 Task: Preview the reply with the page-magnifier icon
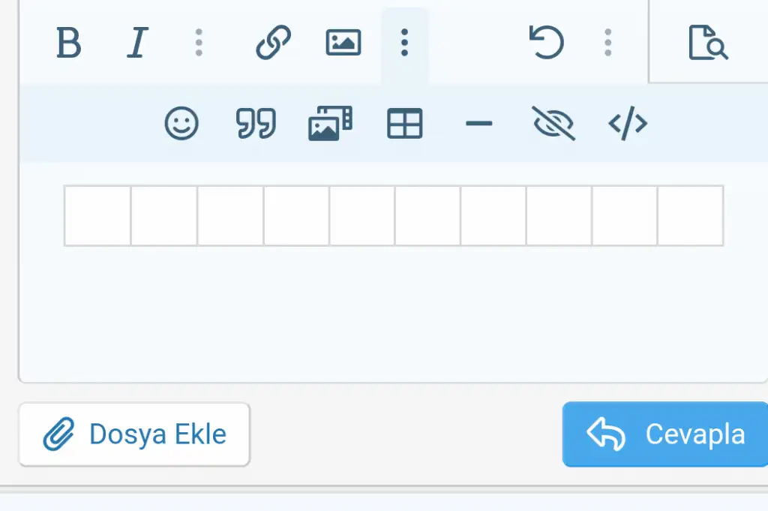(x=708, y=43)
